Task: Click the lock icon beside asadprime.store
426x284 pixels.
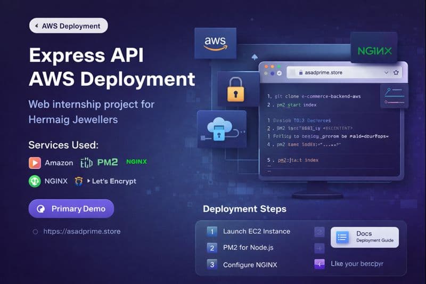Action: click(301, 72)
